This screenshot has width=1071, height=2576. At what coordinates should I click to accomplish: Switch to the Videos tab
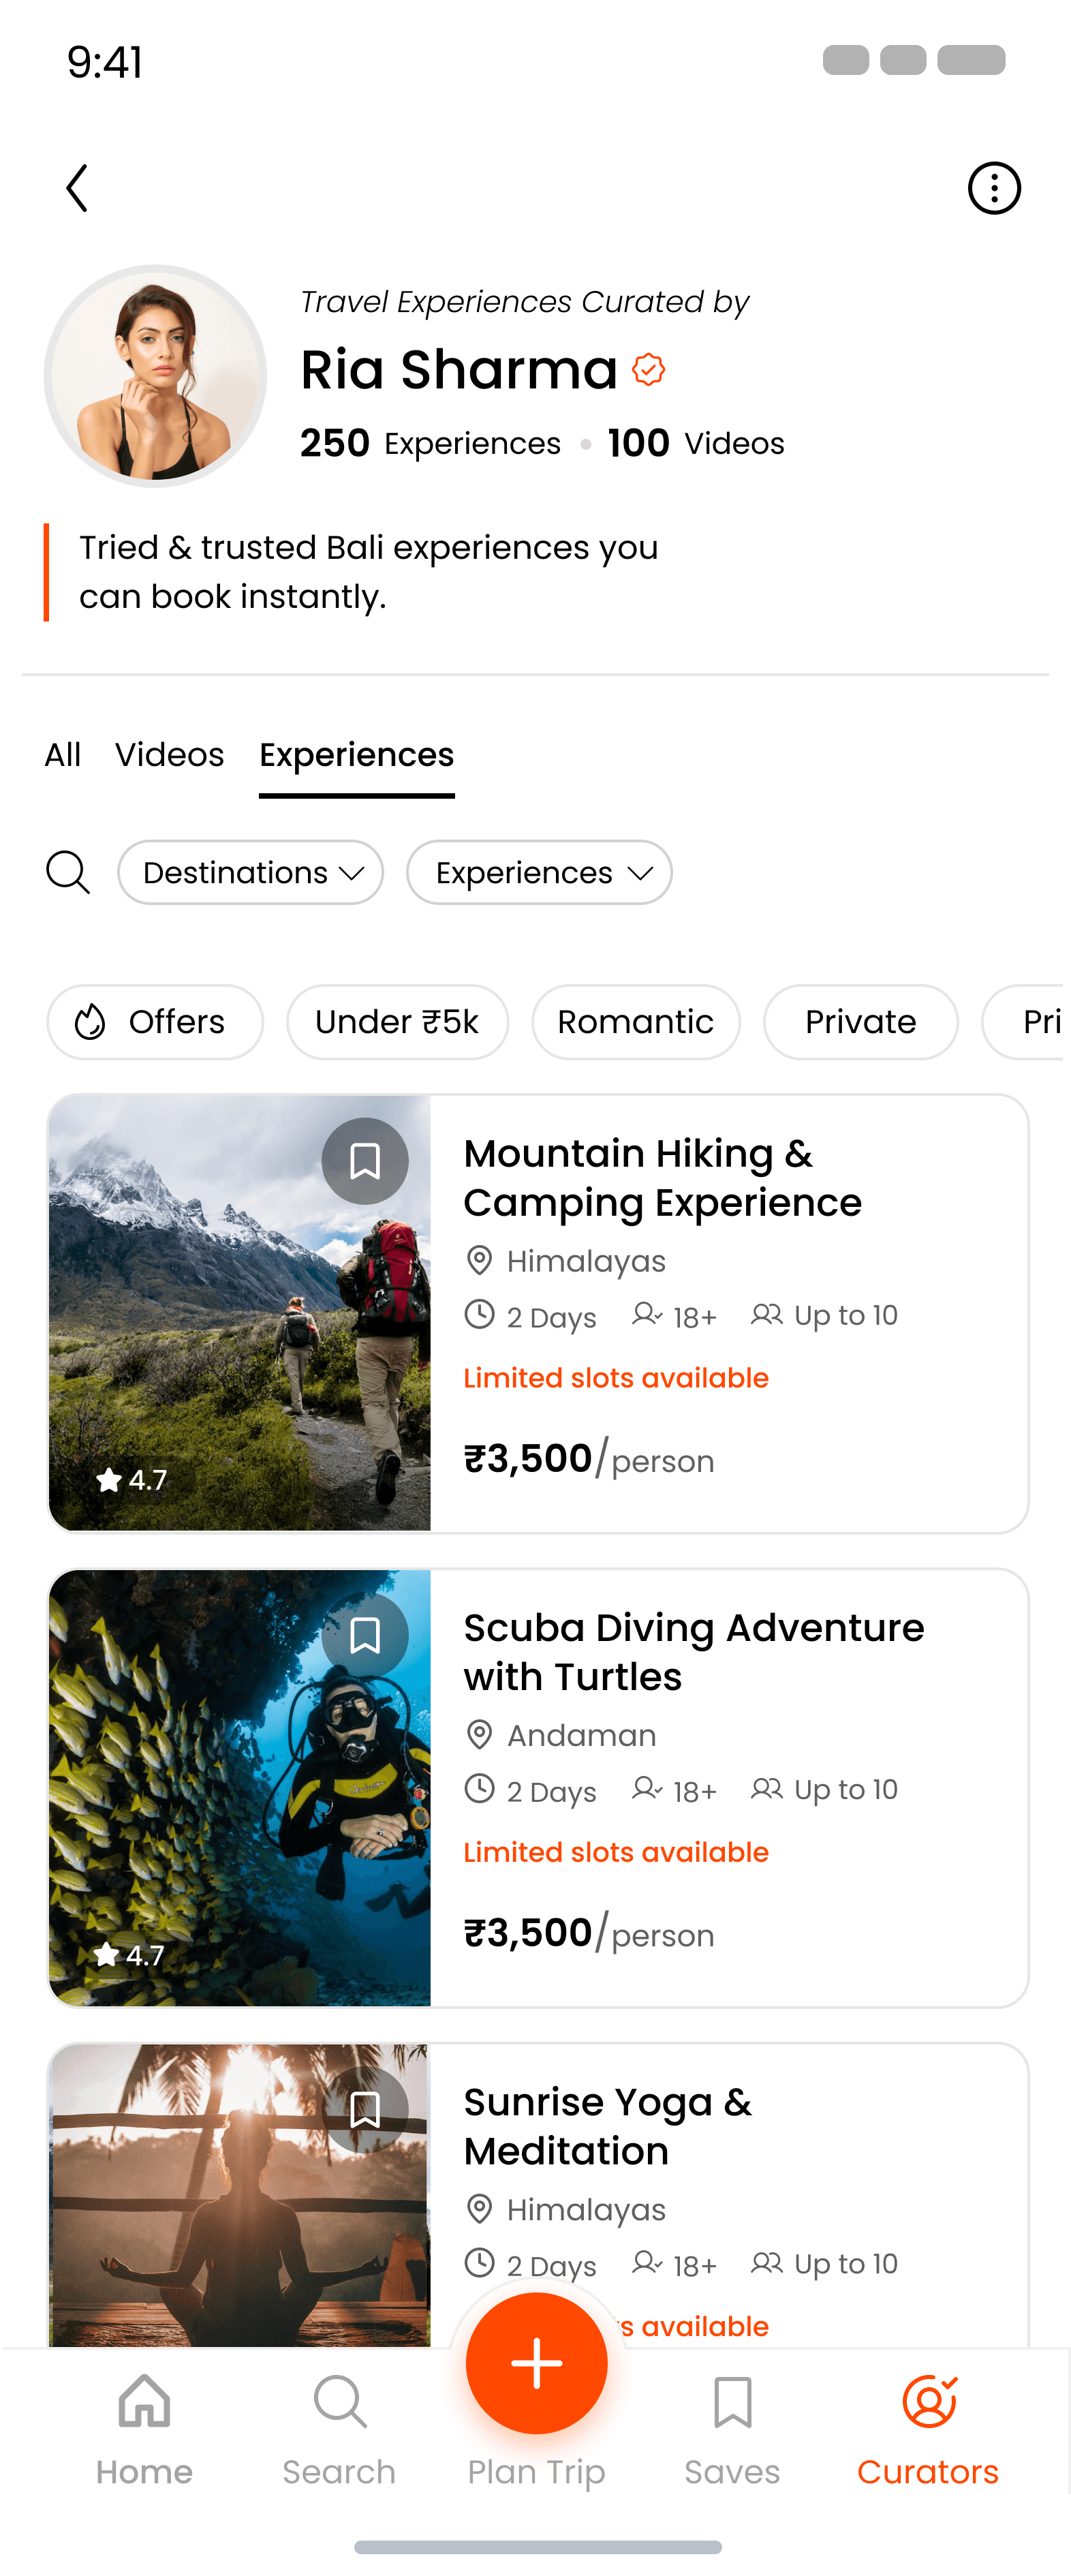tap(169, 755)
